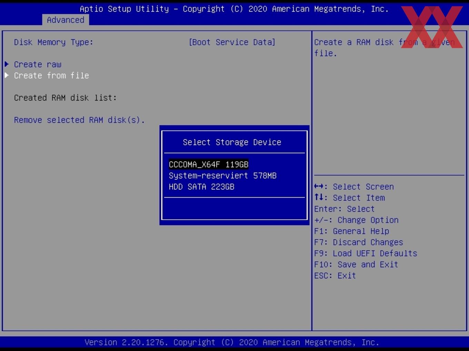Expand the arrow beside Create raw

pyautogui.click(x=7, y=64)
